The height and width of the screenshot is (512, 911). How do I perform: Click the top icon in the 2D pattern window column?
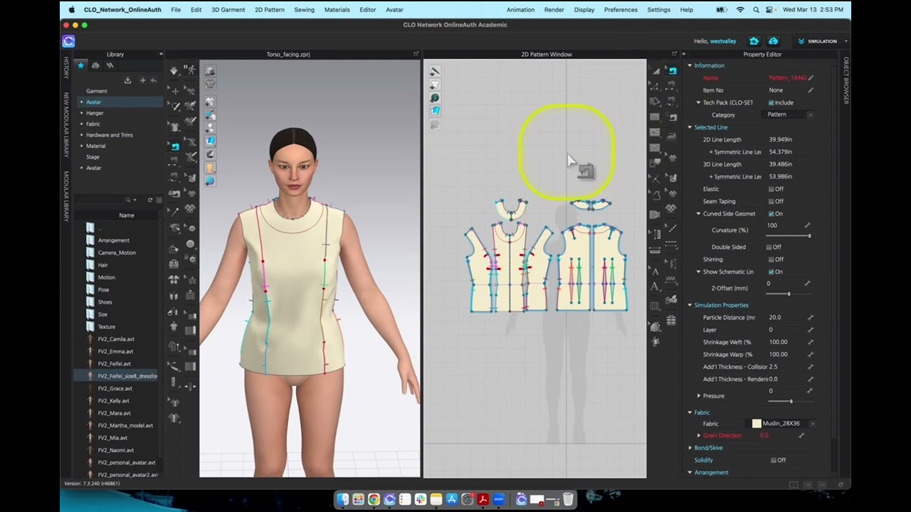pos(435,71)
